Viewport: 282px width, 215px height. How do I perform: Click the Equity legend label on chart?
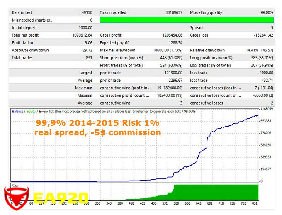pos(31,111)
